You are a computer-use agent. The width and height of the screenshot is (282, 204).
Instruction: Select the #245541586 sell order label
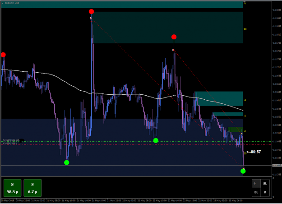point(11,140)
